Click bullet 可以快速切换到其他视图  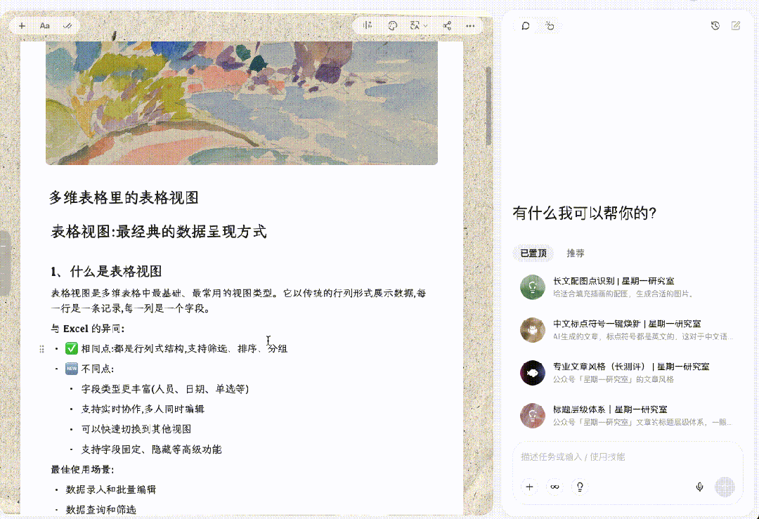[x=136, y=429]
